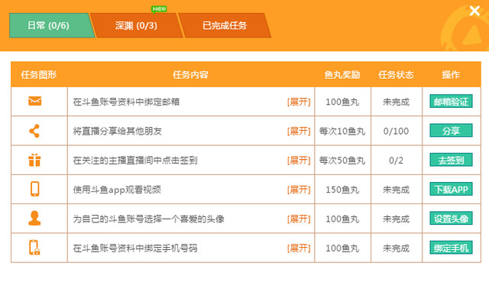489x302 pixels.
Task: Click the text 在斗鱼账号资料中绑定邮箱
Action: 126,102
